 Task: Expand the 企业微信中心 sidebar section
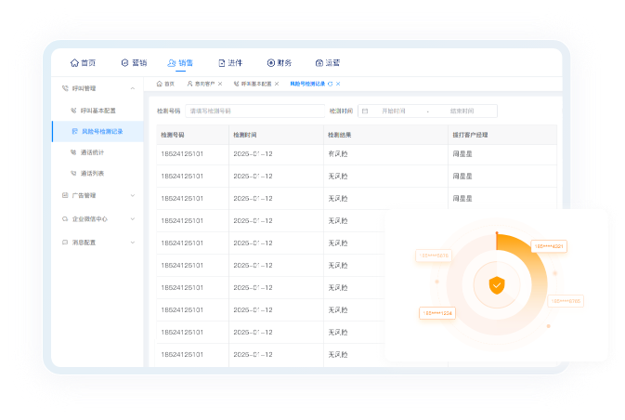coord(133,219)
